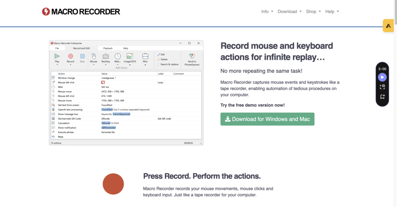397x207 pixels.
Task: Click the Send to PhraseExpress icon
Action: [192, 56]
